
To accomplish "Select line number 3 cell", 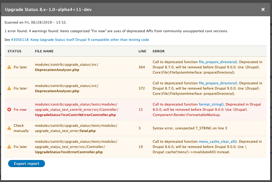I will tap(140, 128).
